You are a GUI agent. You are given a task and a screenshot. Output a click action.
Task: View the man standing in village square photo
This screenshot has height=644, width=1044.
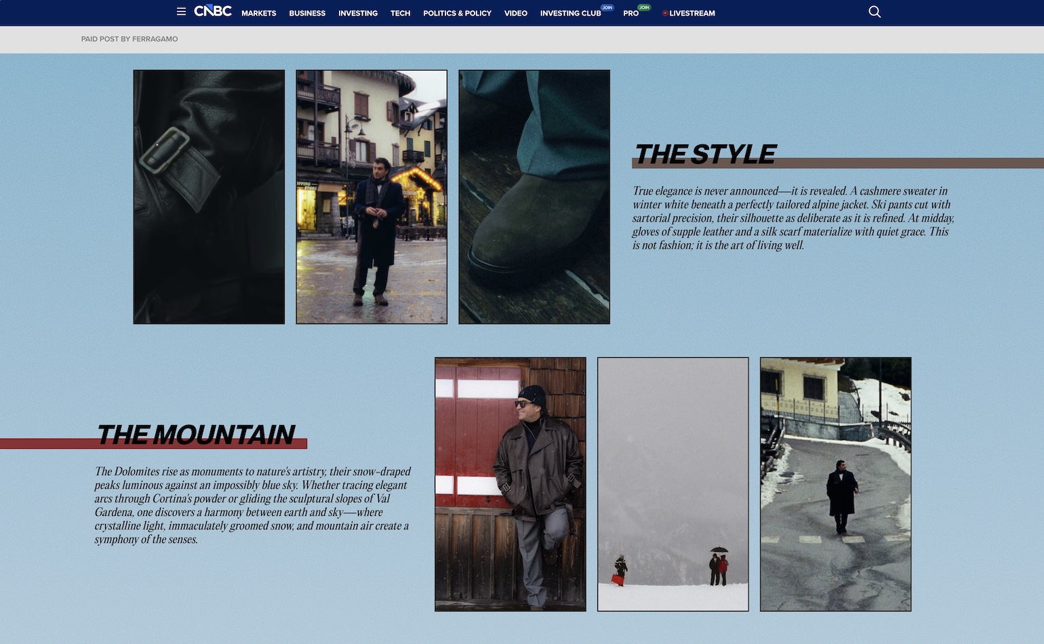click(372, 197)
